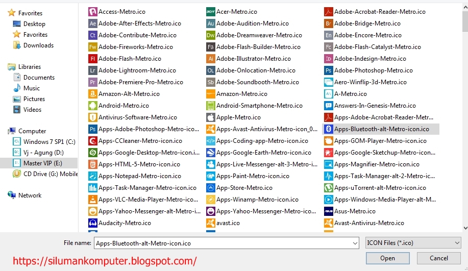Choose the Amazon-Alt-Metro.ico icon
468x271 pixels.
(x=92, y=94)
